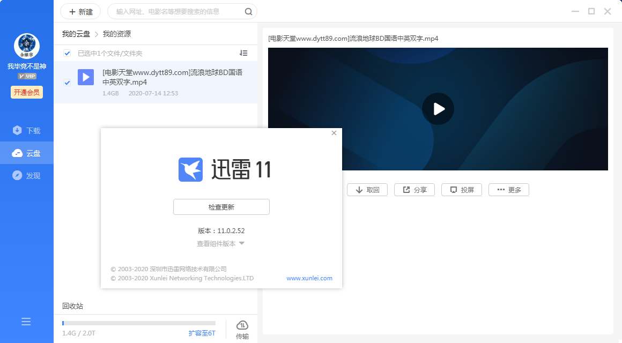Click copyright text 深圳市迅雷网络技术有限公司
Screen dimensions: 622x343
pos(188,269)
